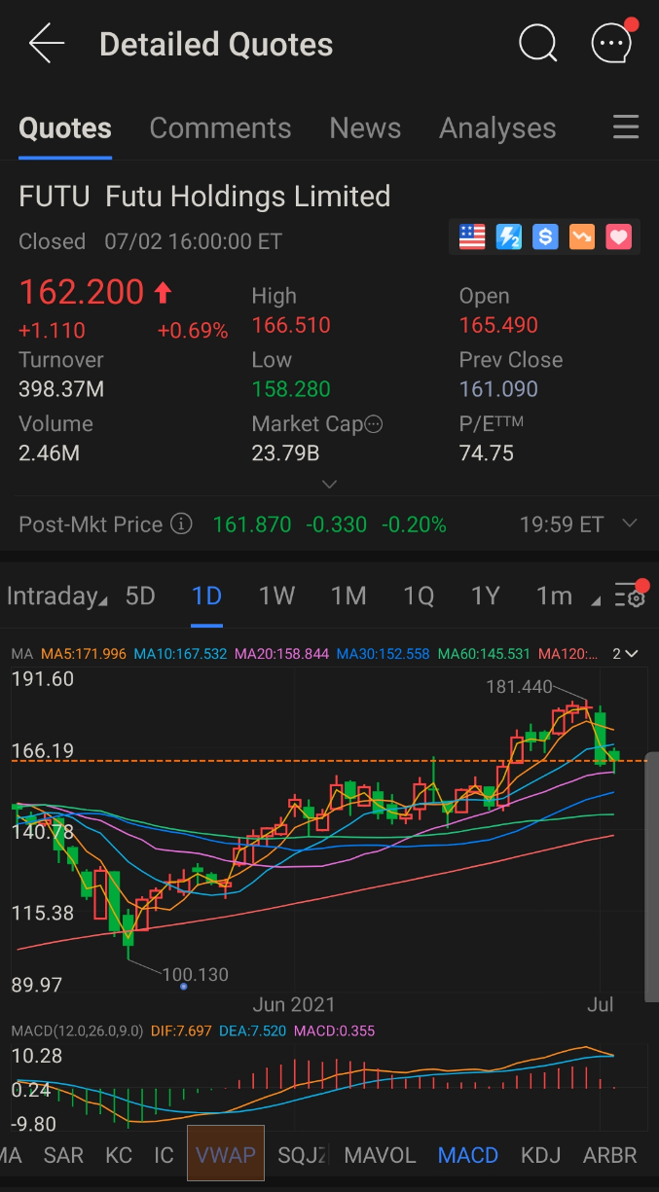659x1192 pixels.
Task: Open chart settings gear icon
Action: pyautogui.click(x=631, y=595)
